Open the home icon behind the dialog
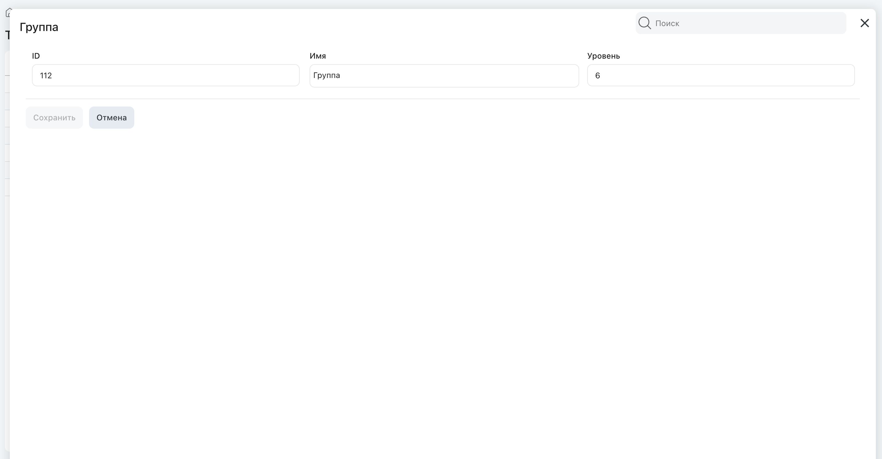The image size is (882, 459). point(8,13)
